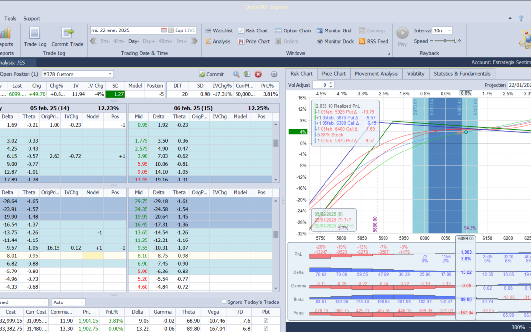Click the 05feb. 5925 Put legend entry

pyautogui.click(x=345, y=112)
